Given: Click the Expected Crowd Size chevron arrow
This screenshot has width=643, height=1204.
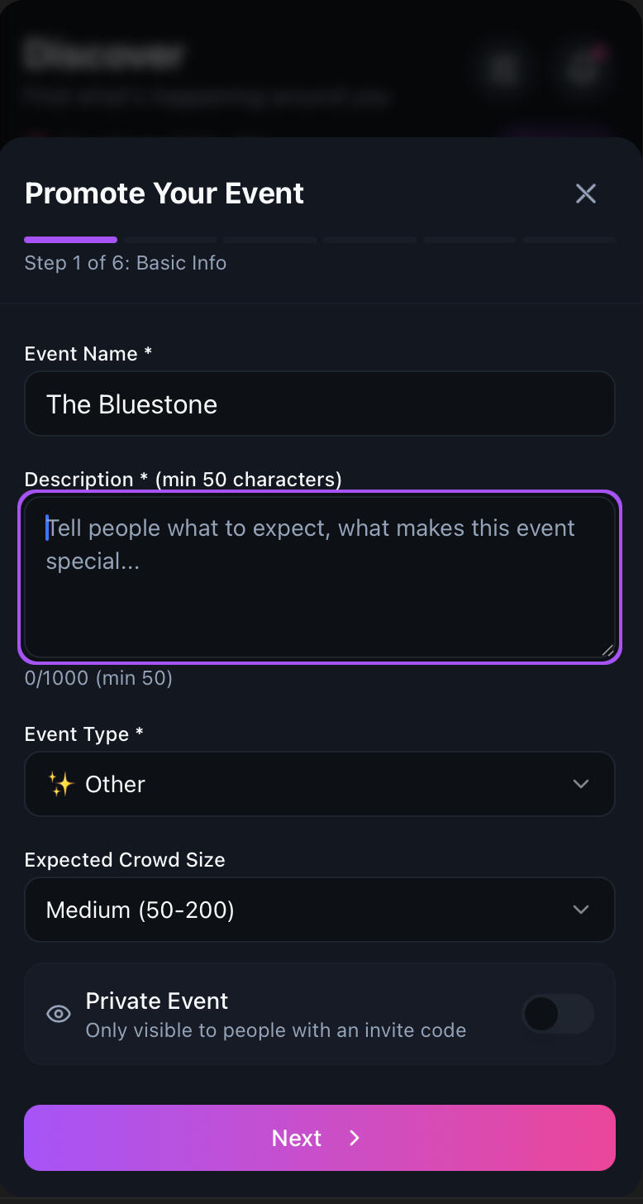Looking at the screenshot, I should [581, 910].
